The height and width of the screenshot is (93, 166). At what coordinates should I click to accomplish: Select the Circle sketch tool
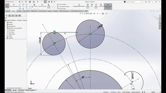[x=23, y=5]
